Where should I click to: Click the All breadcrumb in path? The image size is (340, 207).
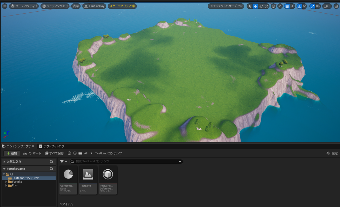click(x=86, y=153)
